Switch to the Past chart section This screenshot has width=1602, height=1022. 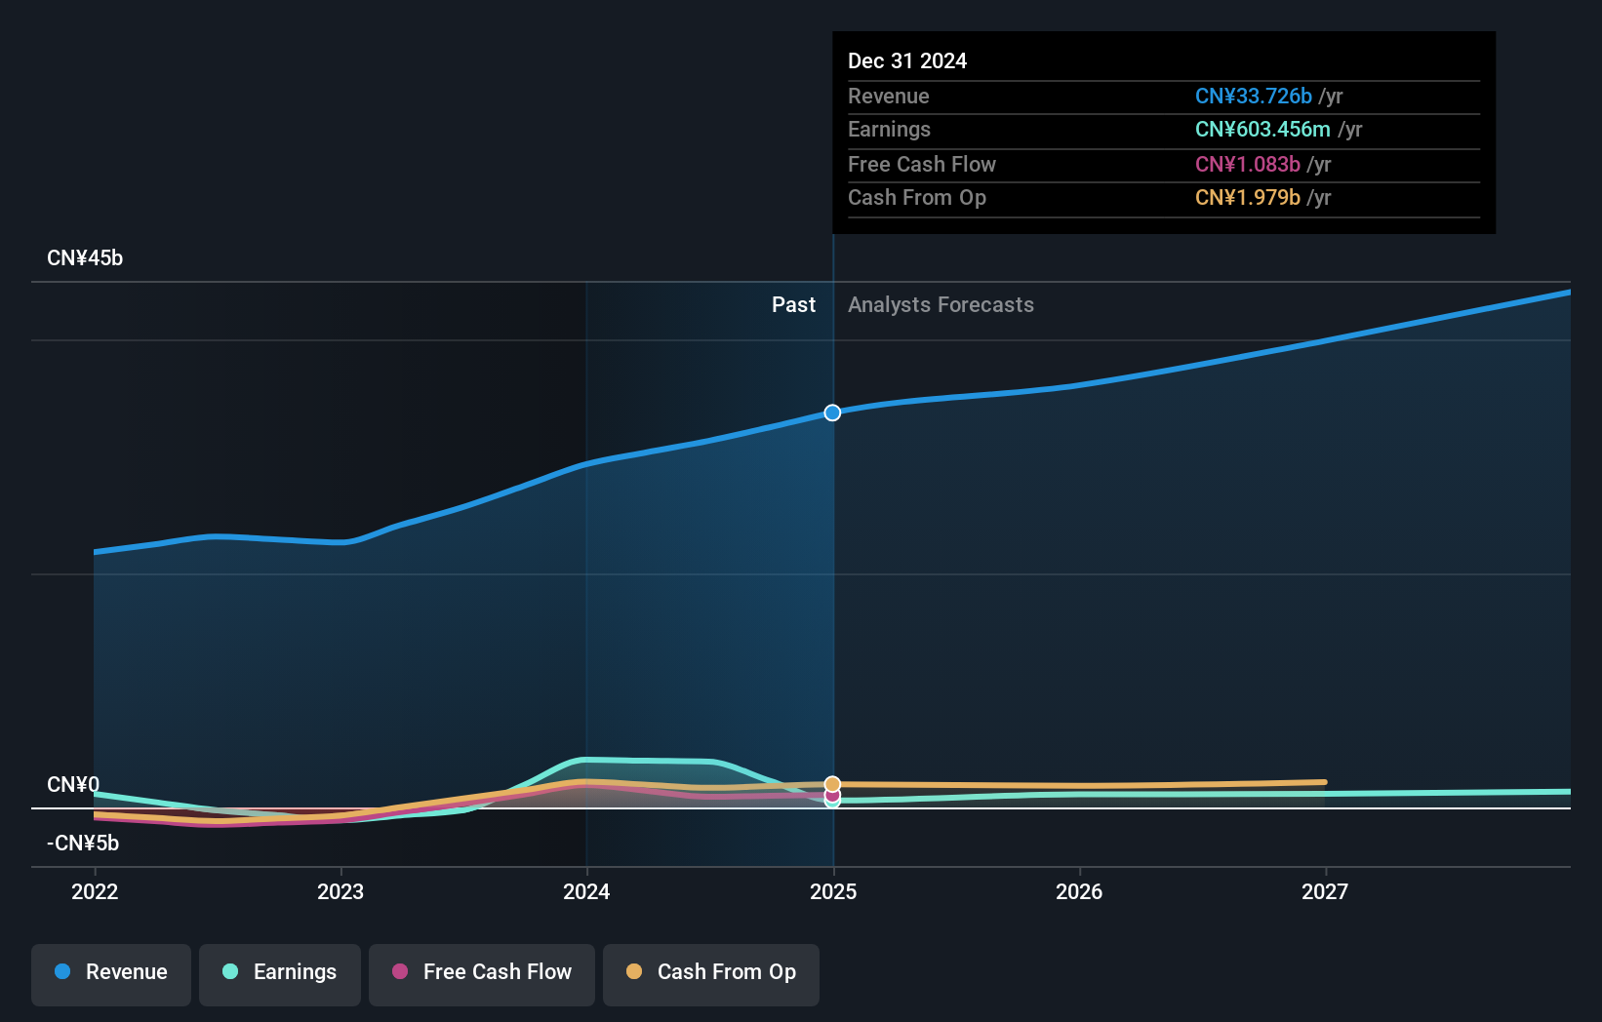point(793,304)
